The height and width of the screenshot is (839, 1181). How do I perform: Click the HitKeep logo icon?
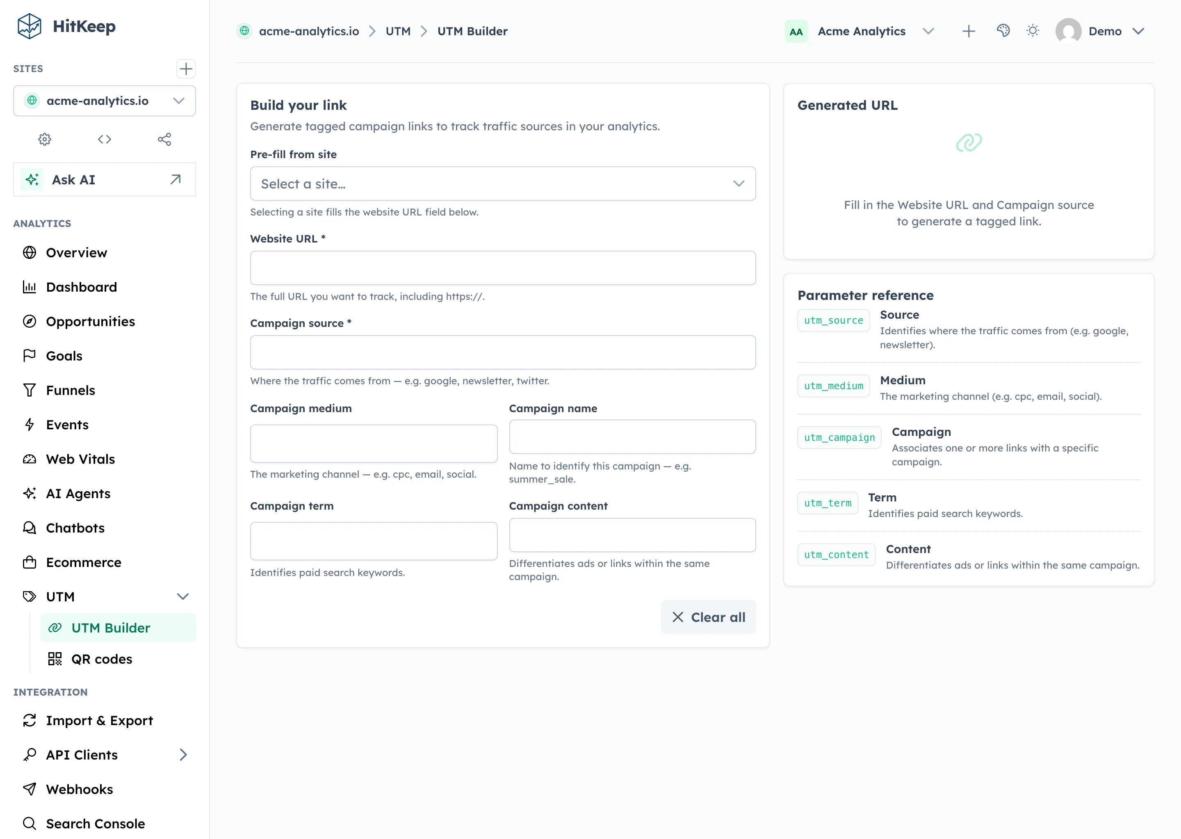pyautogui.click(x=30, y=26)
